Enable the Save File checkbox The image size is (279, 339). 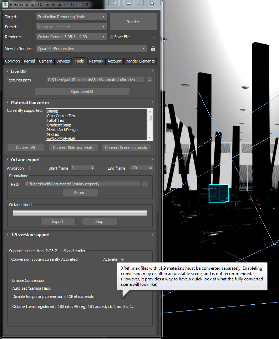click(x=112, y=37)
